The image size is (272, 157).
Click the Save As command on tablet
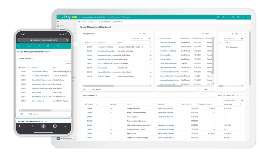coord(82,22)
